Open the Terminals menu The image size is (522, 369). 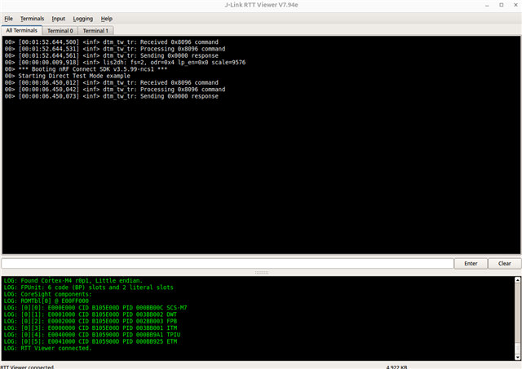point(32,19)
